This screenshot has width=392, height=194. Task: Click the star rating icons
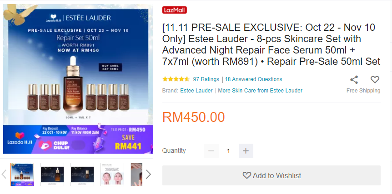point(176,79)
